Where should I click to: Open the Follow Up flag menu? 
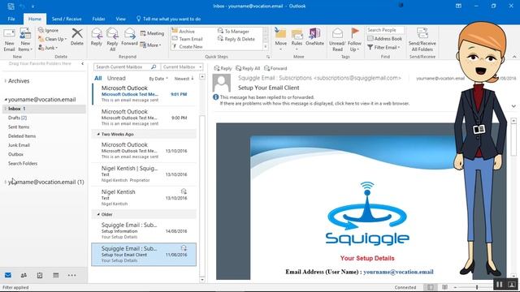pos(354,40)
